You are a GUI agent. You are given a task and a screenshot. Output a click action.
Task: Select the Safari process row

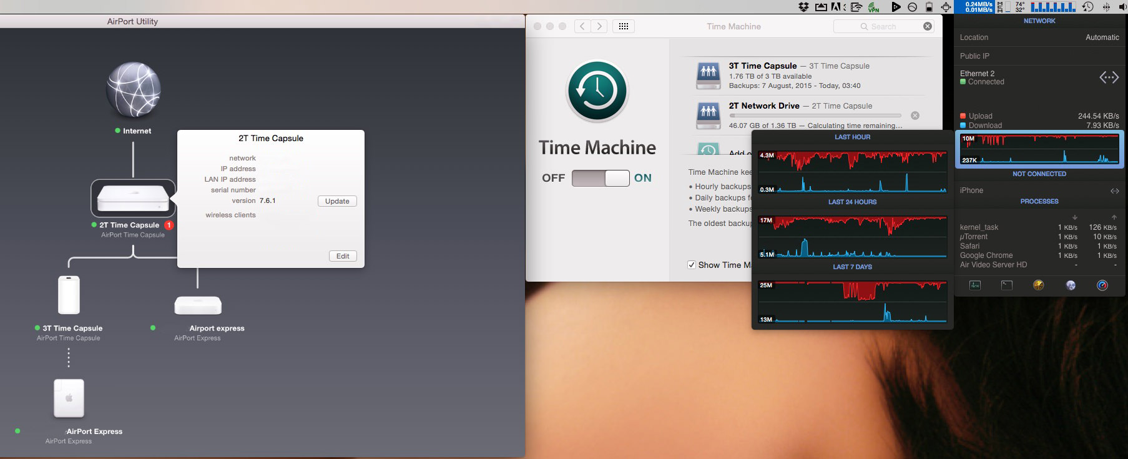pyautogui.click(x=1039, y=246)
